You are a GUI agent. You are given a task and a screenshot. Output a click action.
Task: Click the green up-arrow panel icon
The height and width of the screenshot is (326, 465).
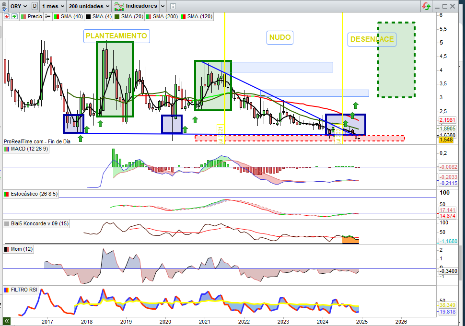(14, 17)
